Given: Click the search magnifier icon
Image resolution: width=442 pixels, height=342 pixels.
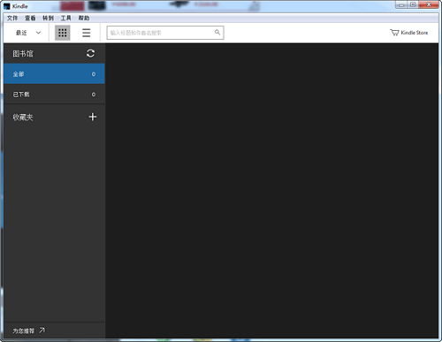Looking at the screenshot, I should (x=217, y=32).
